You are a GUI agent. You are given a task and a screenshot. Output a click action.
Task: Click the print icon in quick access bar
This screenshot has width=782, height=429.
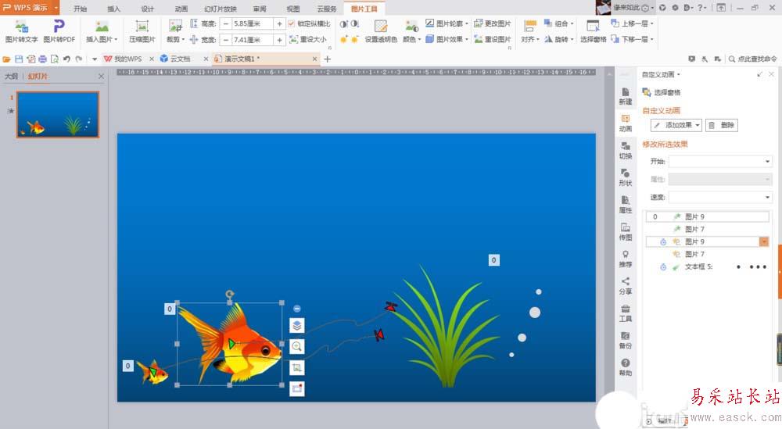coord(42,59)
